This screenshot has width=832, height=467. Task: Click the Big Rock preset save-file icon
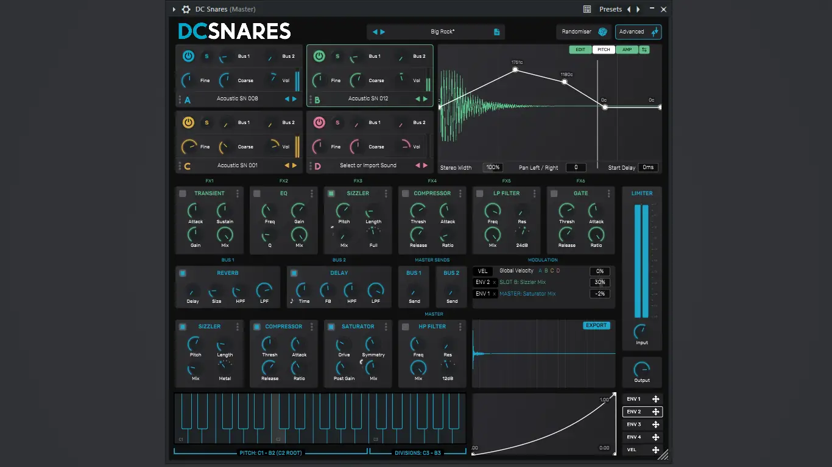[496, 32]
